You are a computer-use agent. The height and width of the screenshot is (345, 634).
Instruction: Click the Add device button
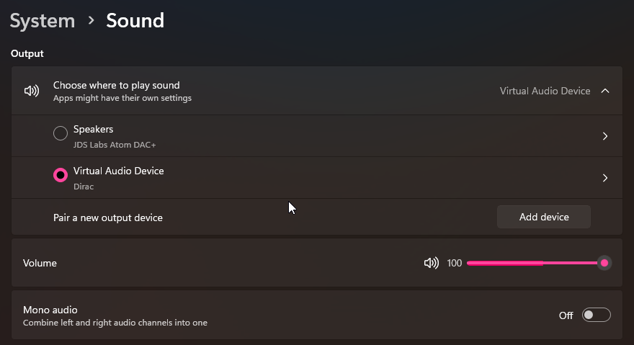coord(543,218)
